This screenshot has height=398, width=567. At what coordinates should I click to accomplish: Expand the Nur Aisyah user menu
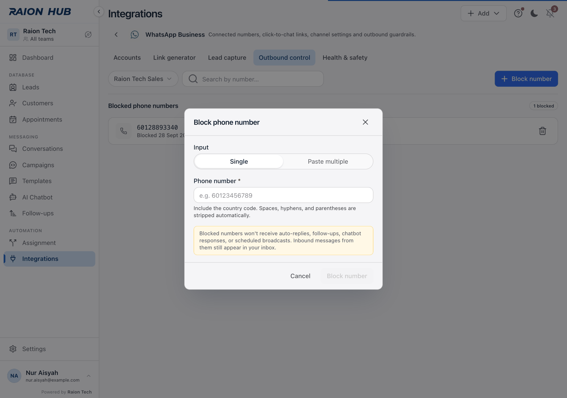[49, 376]
